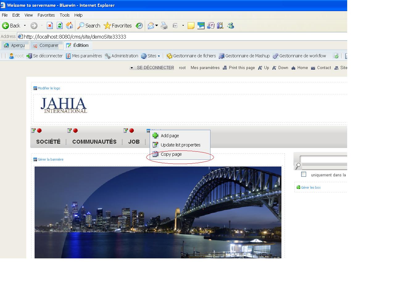This screenshot has width=395, height=296.
Task: Open the File menu
Action: click(x=5, y=15)
